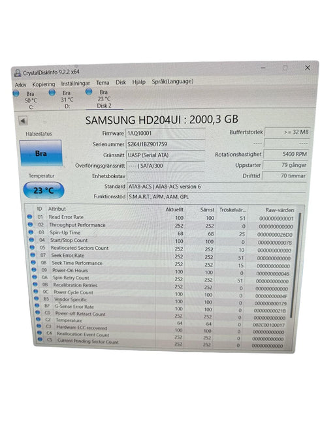The width and height of the screenshot is (320, 426).
Task: Click raw value 002C00100017
Action: (x=269, y=325)
